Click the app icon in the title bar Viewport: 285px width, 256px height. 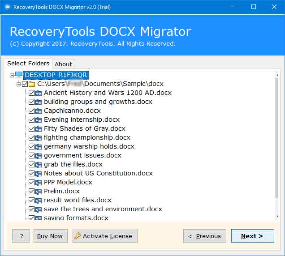click(8, 7)
